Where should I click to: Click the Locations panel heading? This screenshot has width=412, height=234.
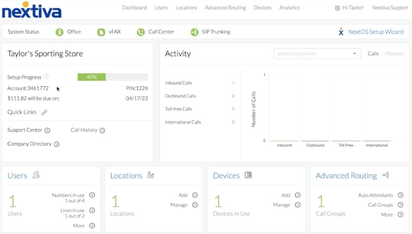(126, 175)
